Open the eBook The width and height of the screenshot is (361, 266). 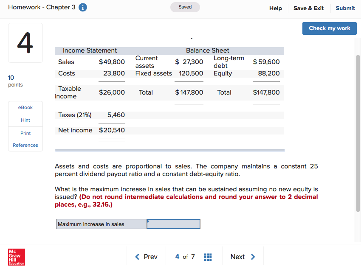pyautogui.click(x=25, y=107)
